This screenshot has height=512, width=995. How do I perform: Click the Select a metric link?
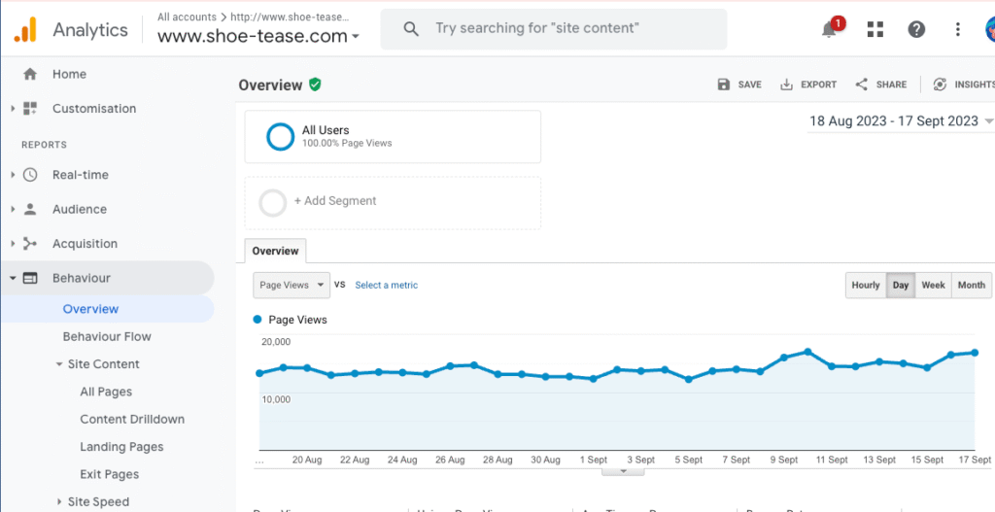click(387, 286)
